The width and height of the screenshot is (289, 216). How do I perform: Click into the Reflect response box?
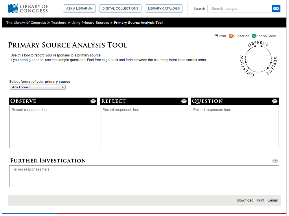click(144, 127)
